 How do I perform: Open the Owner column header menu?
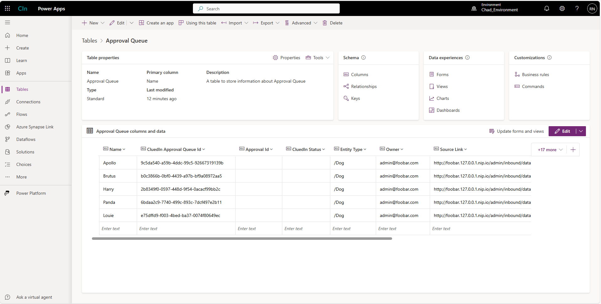[x=402, y=150]
